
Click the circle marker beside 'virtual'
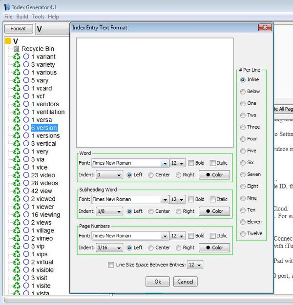click(26, 262)
